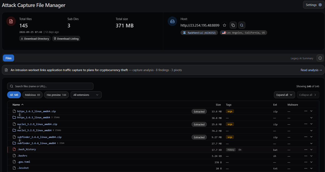Copy the host URL with the copy icon

pyautogui.click(x=233, y=25)
